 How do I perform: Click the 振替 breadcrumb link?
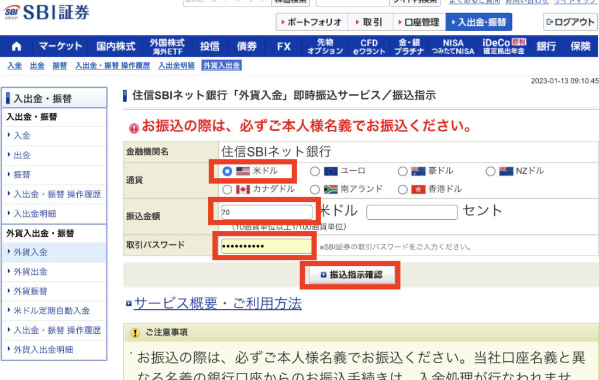pyautogui.click(x=60, y=65)
